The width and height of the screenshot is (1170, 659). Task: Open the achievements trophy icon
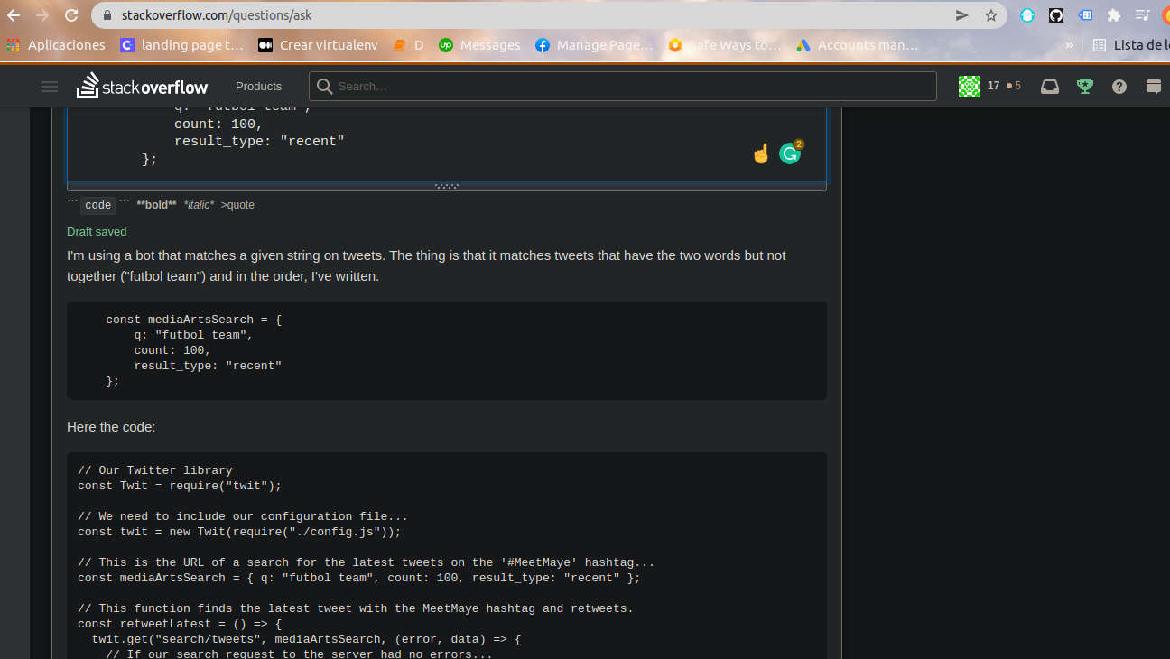[1084, 87]
